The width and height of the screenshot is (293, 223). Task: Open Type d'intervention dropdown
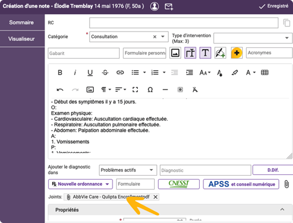(x=253, y=38)
